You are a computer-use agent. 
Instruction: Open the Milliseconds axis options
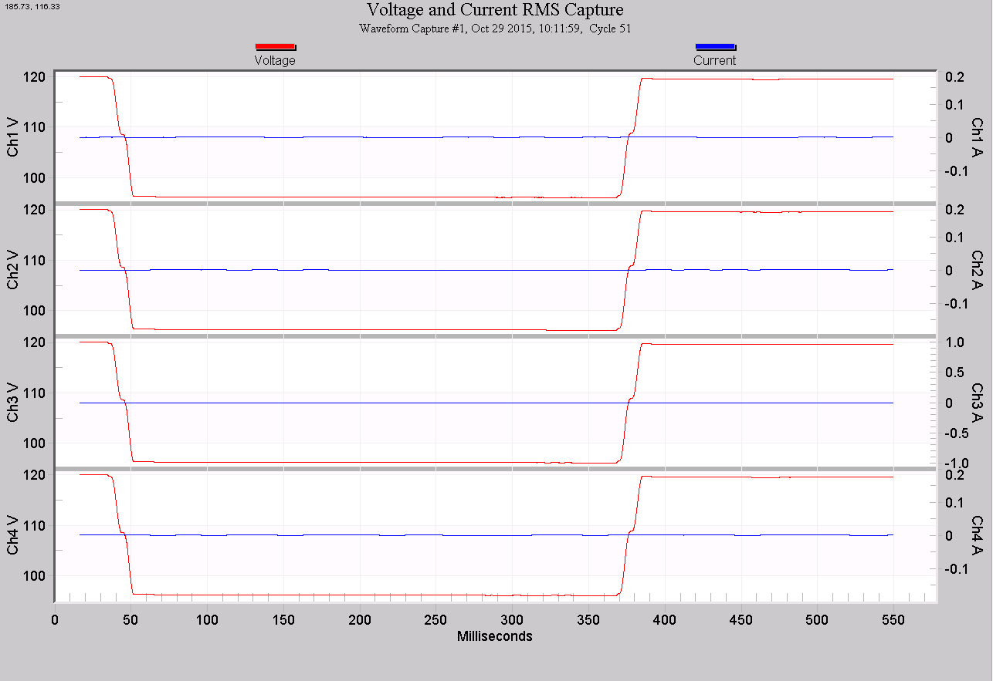pyautogui.click(x=494, y=636)
